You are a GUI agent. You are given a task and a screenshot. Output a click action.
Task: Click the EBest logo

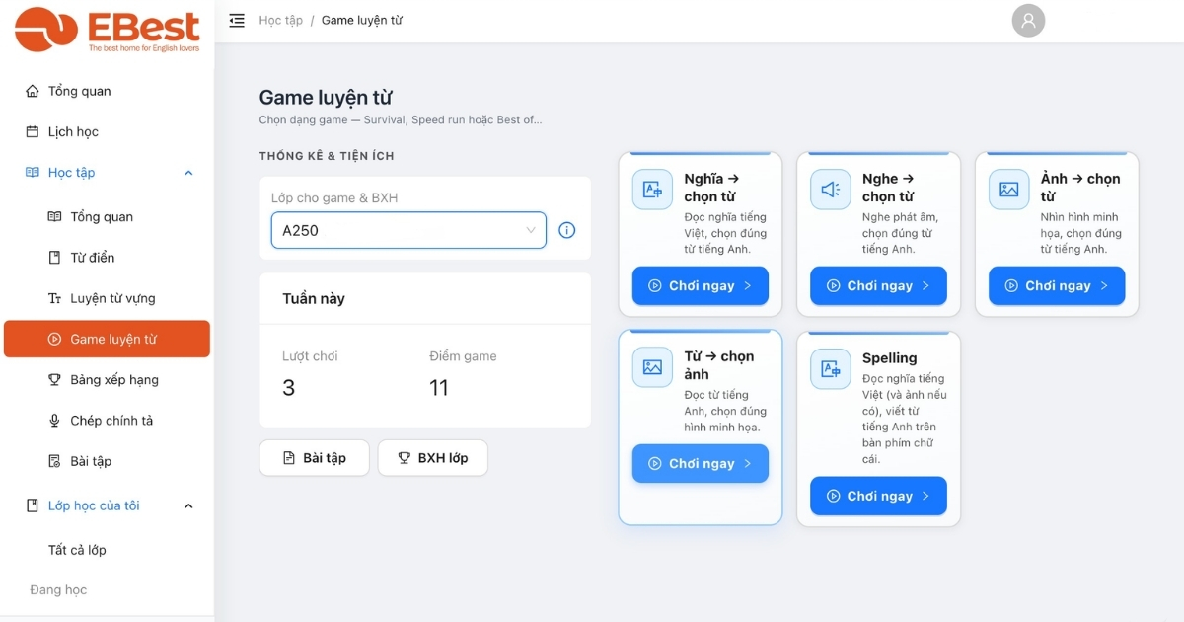pyautogui.click(x=108, y=29)
